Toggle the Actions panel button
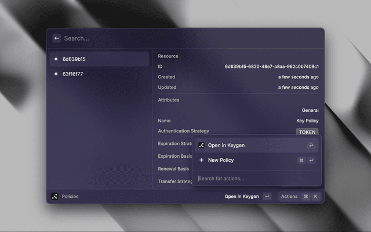Viewport: 371px width, 232px height. click(289, 197)
